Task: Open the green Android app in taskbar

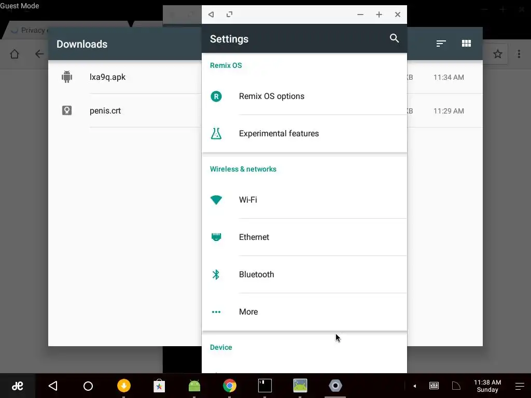Action: (194, 386)
